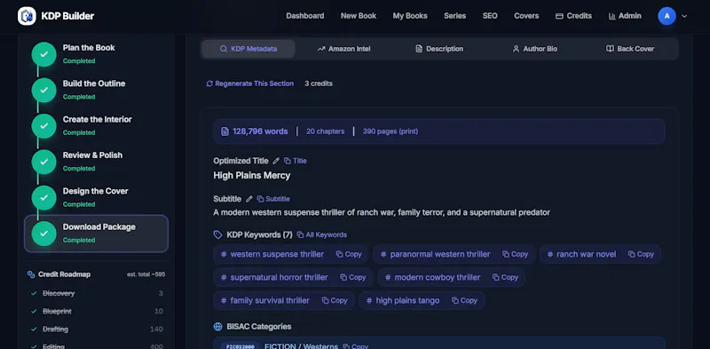Click the Plan the Book checkmark icon
The image size is (710, 349).
(x=43, y=54)
